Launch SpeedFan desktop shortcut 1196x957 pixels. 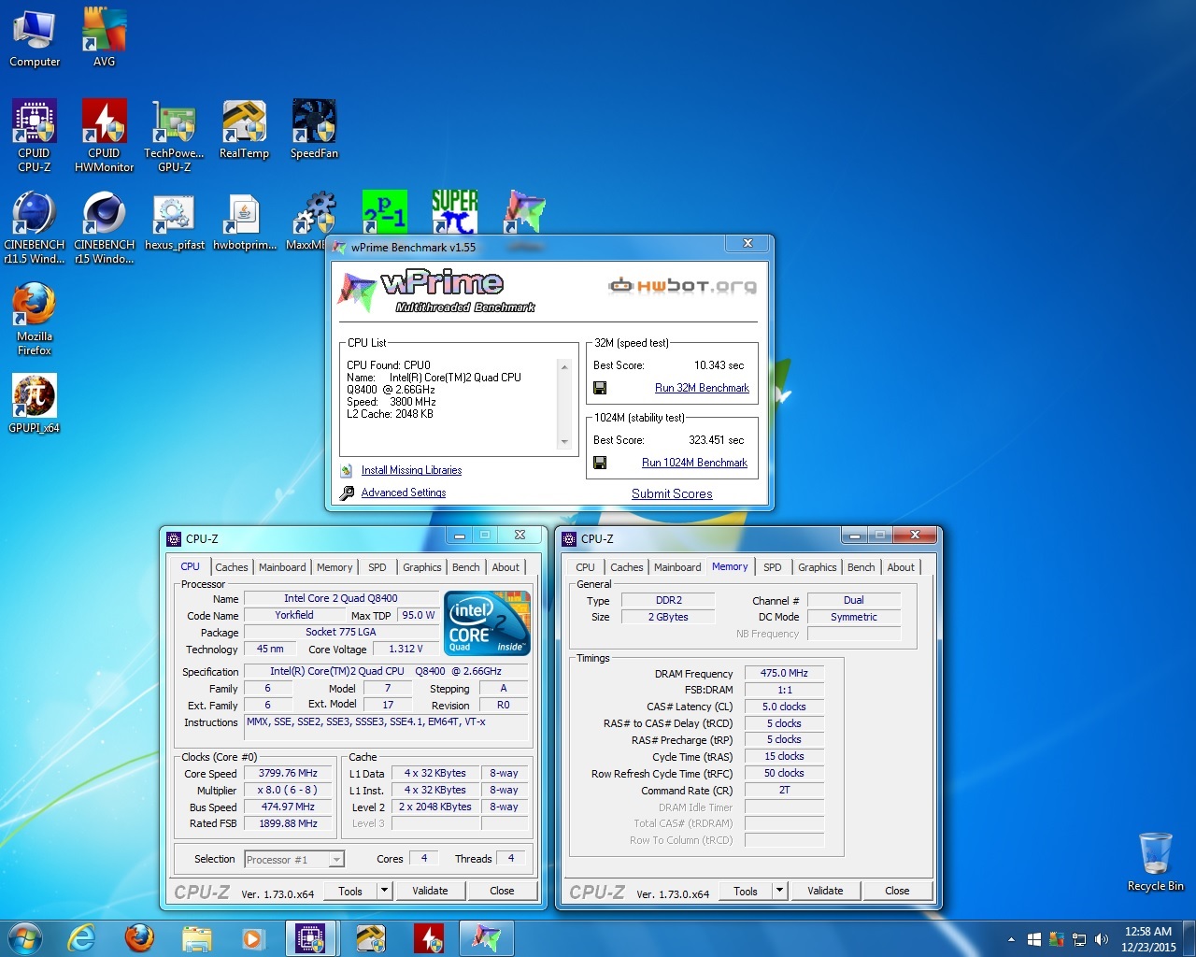click(314, 131)
